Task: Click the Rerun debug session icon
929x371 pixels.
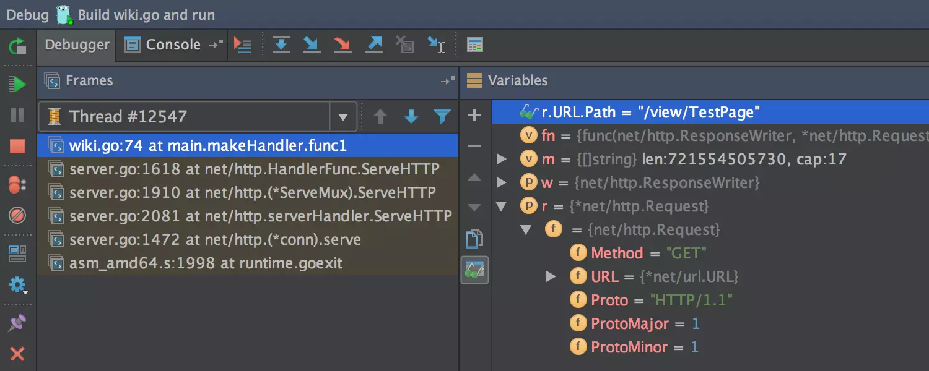Action: [17, 46]
